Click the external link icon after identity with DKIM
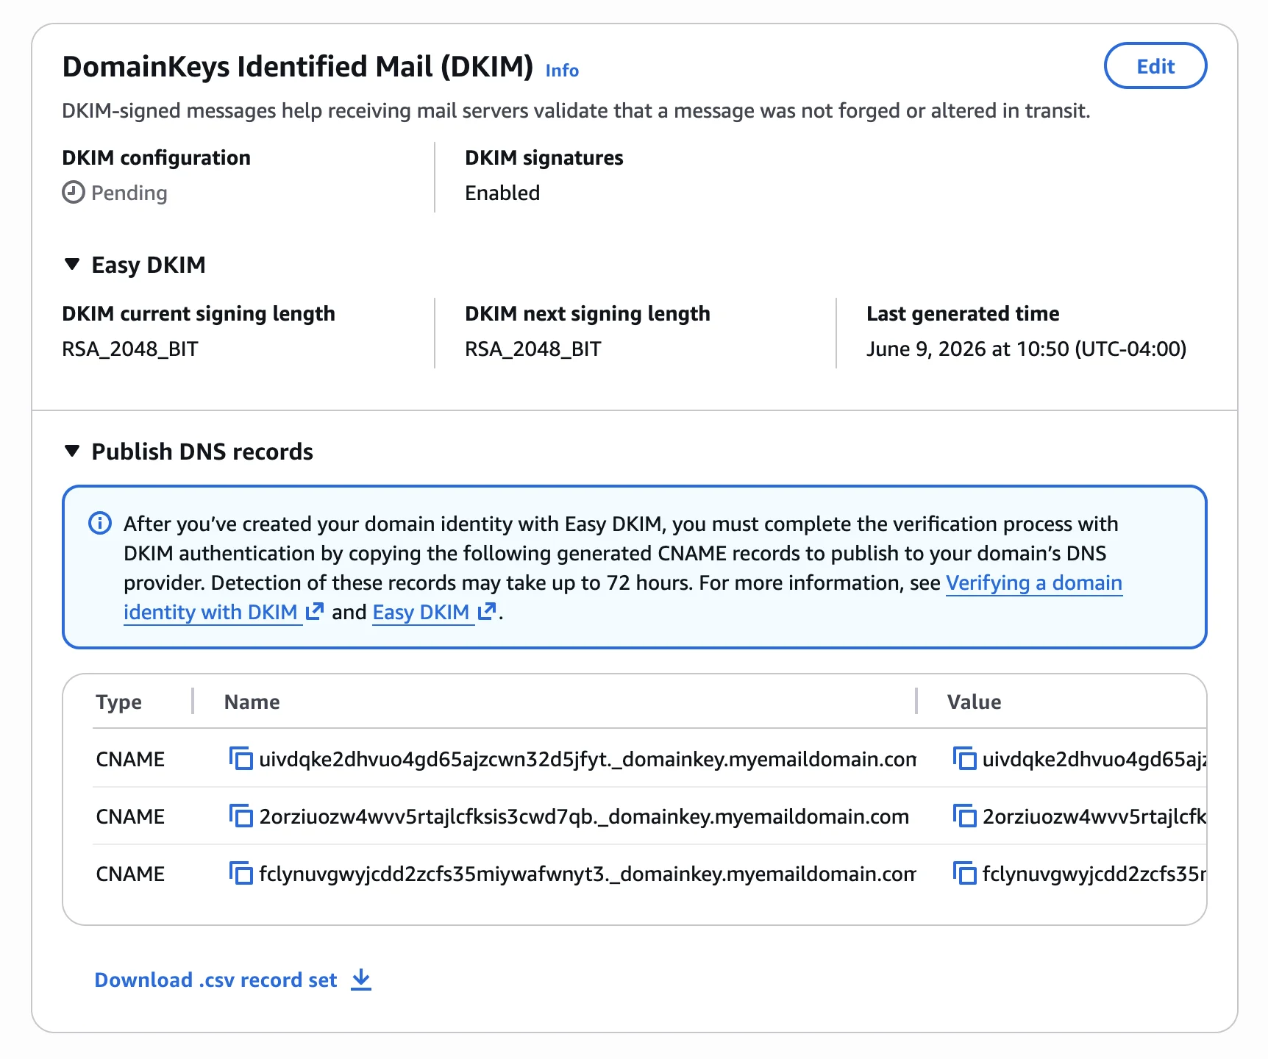This screenshot has height=1059, width=1268. [315, 611]
